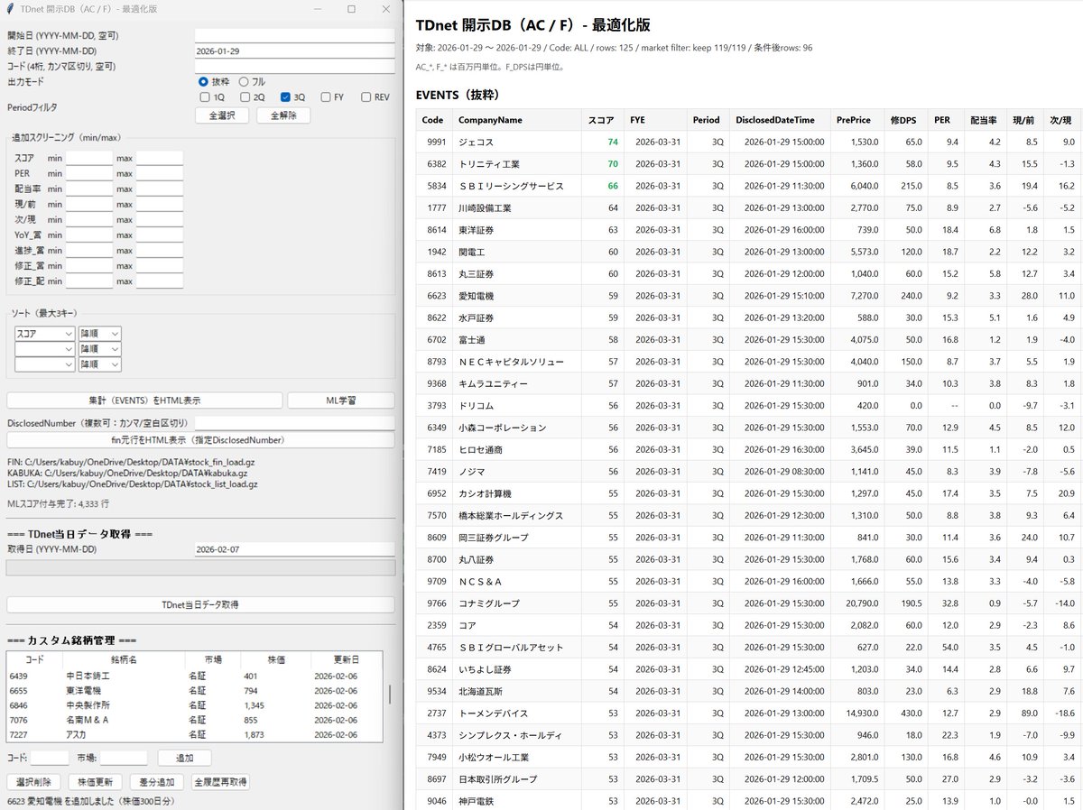Focus the PER max screening field
The width and height of the screenshot is (1083, 810).
pyautogui.click(x=160, y=173)
